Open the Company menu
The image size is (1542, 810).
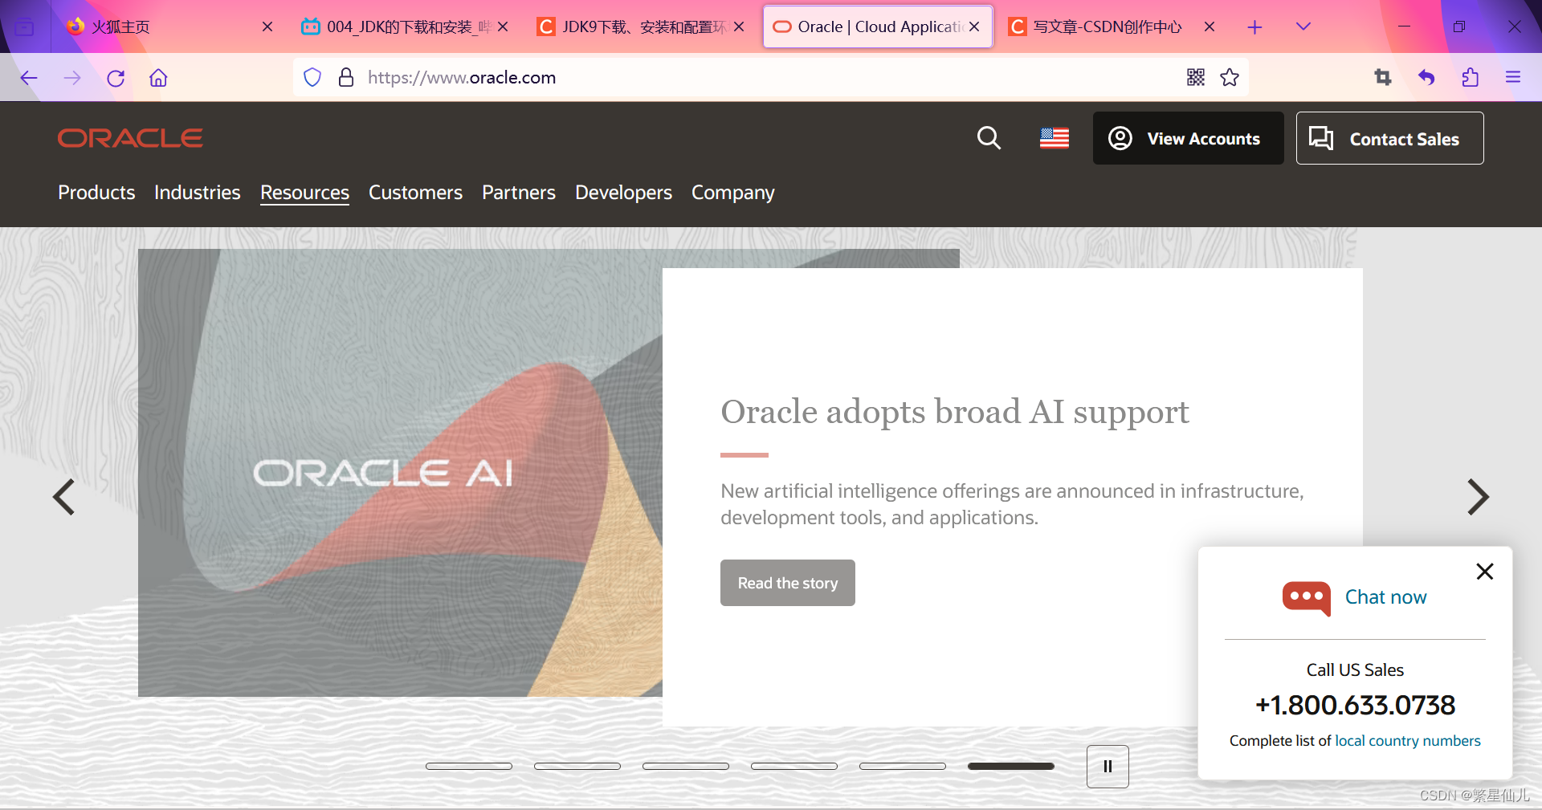[x=733, y=193]
